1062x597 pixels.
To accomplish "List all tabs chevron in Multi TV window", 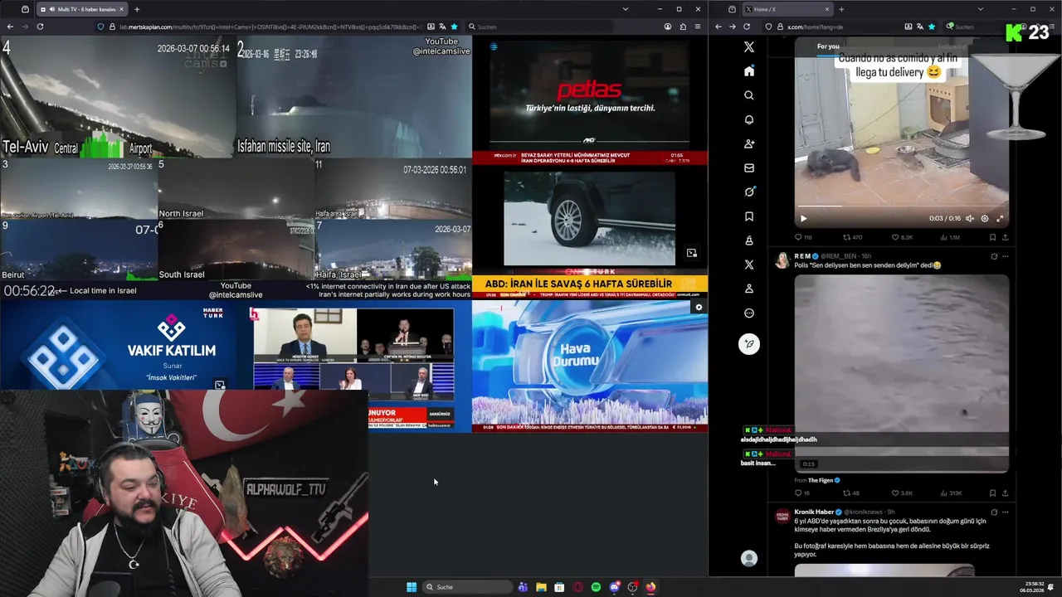I will point(625,9).
